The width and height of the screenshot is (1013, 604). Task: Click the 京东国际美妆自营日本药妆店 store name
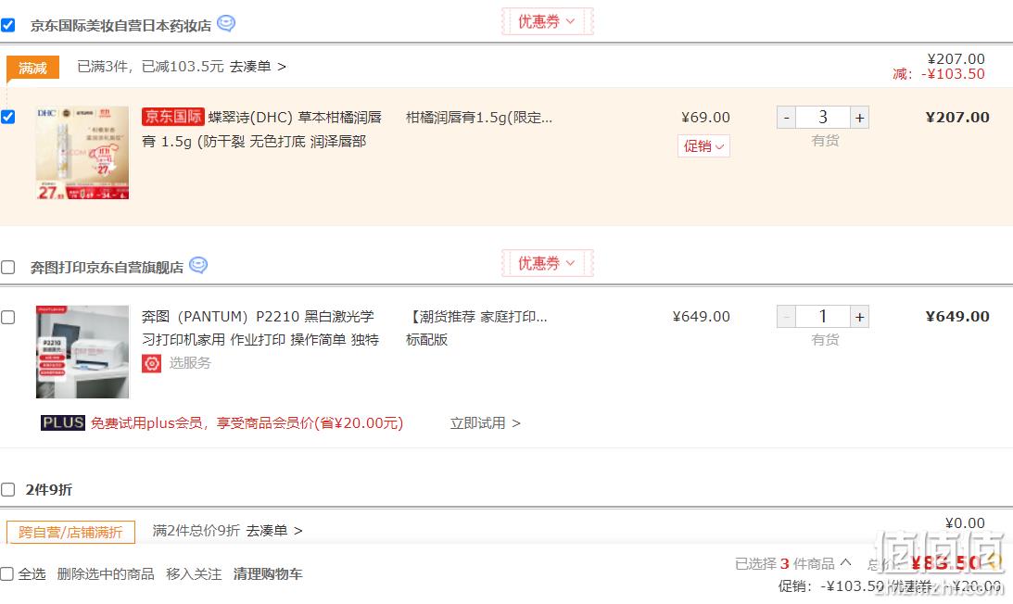click(120, 26)
